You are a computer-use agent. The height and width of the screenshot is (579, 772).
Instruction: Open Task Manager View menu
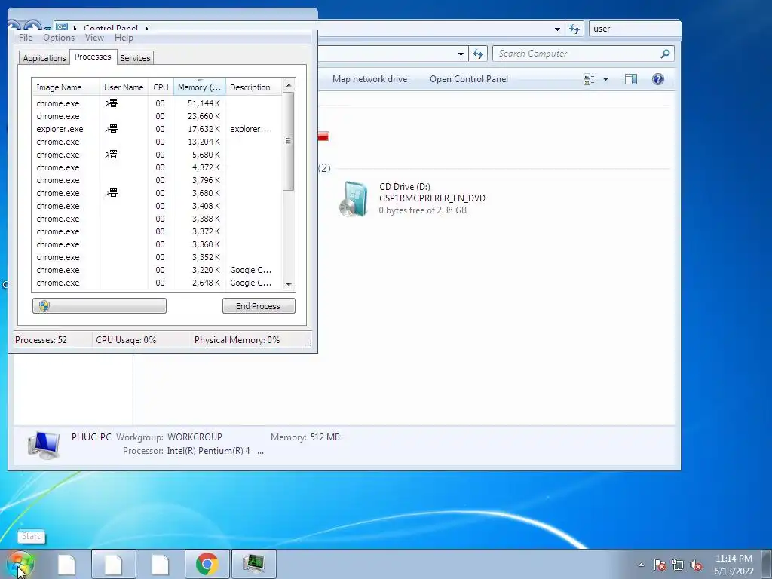94,38
